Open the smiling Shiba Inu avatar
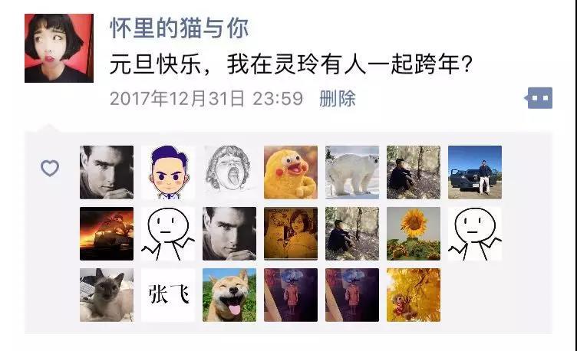The width and height of the screenshot is (577, 351). point(229,295)
